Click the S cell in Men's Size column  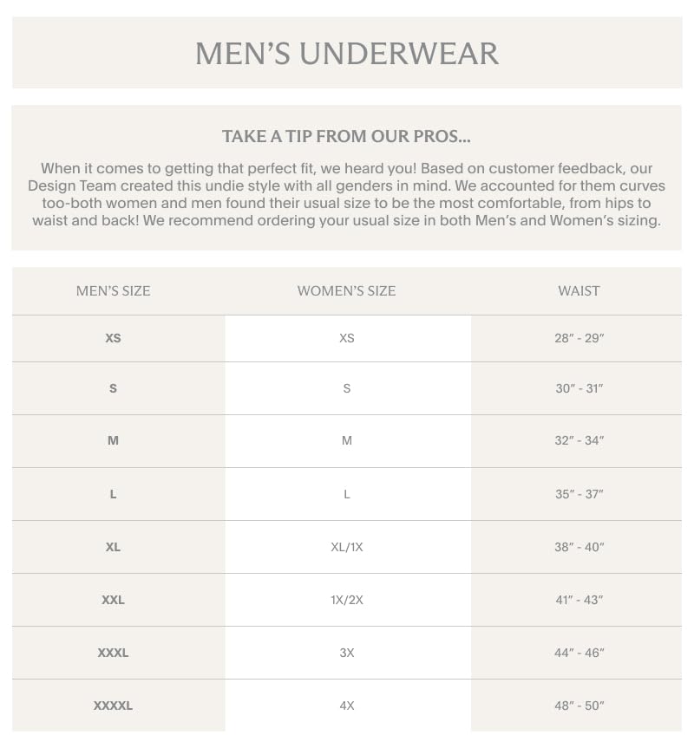(x=114, y=388)
